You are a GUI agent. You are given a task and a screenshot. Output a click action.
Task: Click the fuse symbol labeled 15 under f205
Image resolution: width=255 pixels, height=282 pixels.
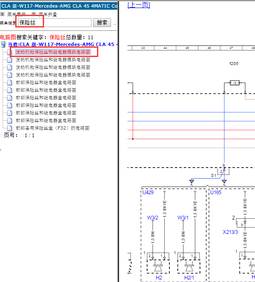235,83
